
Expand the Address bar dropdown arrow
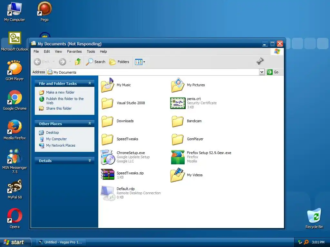point(262,72)
